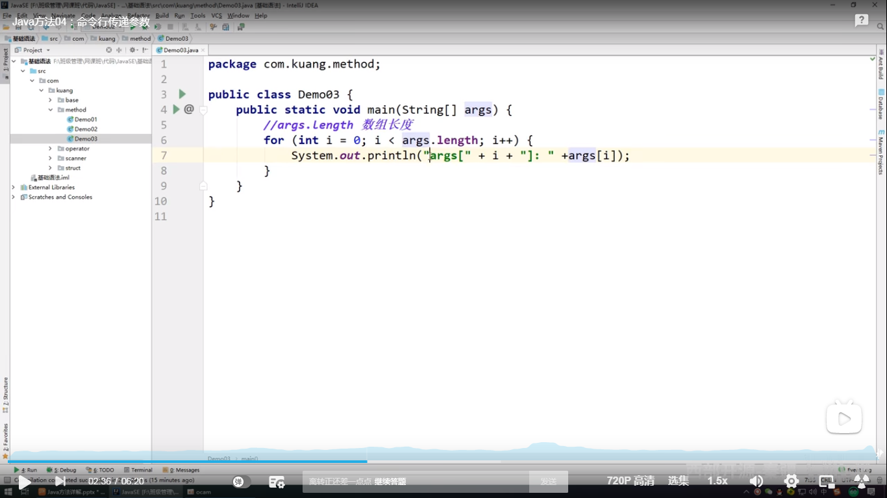The width and height of the screenshot is (887, 498).
Task: Mute the video volume icon
Action: 756,481
